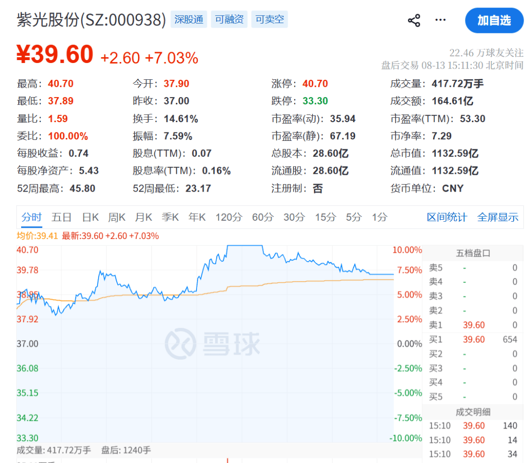Viewport: 532px width, 463px height.
Task: Open the 月K chart tab
Action: click(143, 217)
